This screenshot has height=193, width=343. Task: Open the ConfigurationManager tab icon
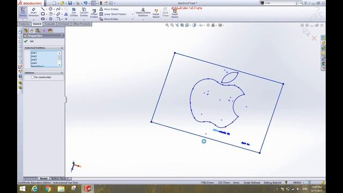click(38, 31)
